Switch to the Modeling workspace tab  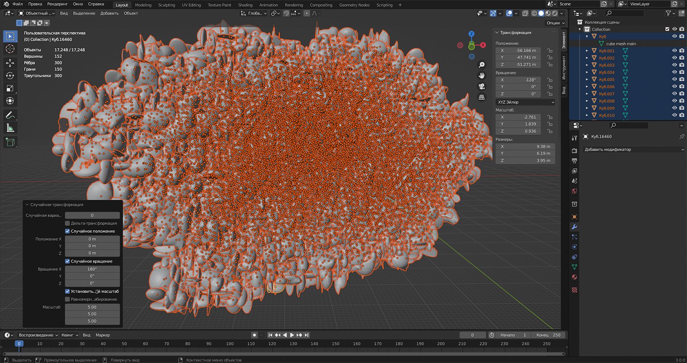coord(143,5)
